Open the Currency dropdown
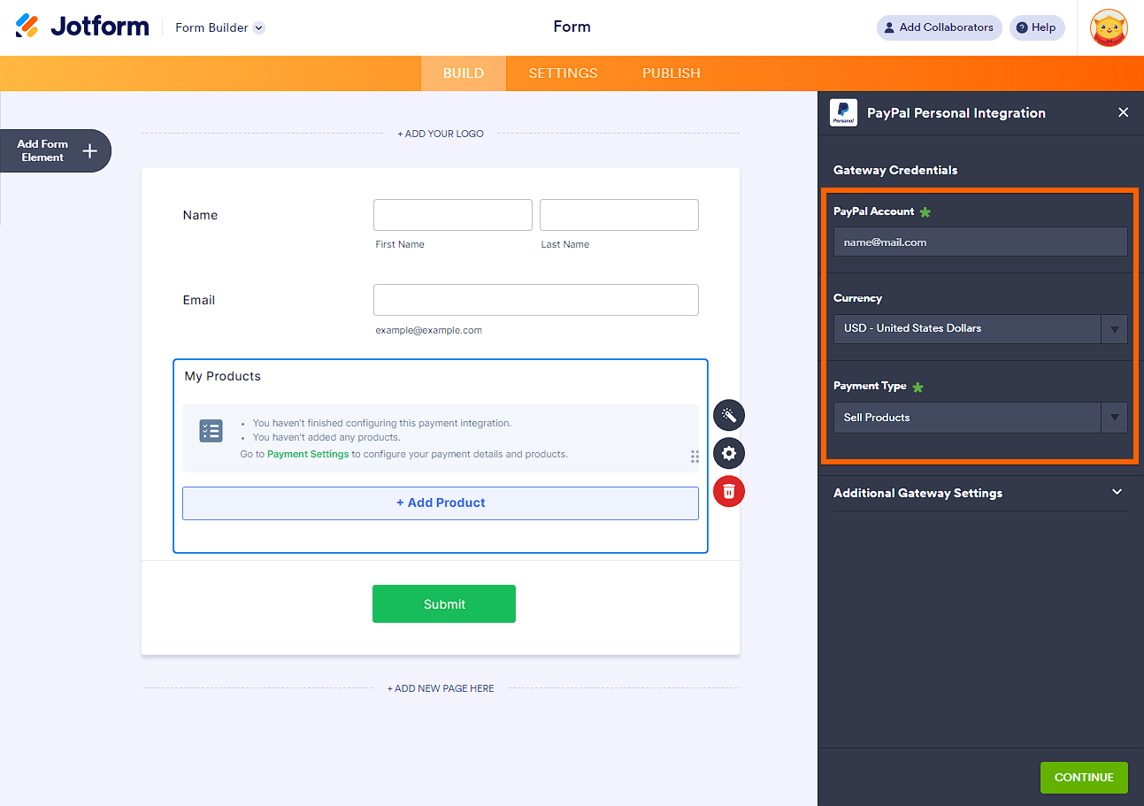The image size is (1144, 806). coord(980,328)
